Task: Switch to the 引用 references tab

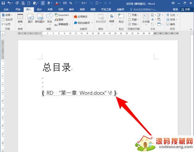Action: point(61,9)
